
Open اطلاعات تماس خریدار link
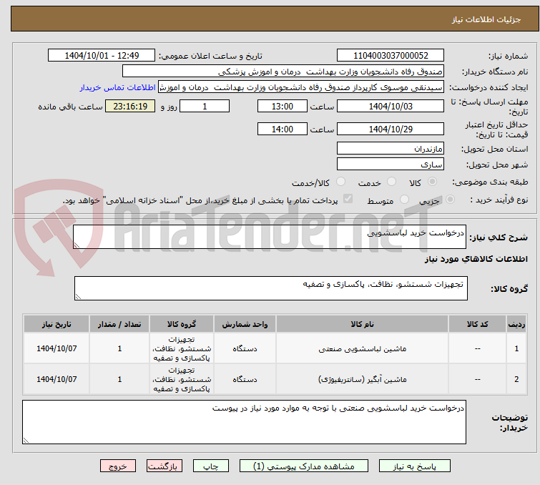point(118,87)
